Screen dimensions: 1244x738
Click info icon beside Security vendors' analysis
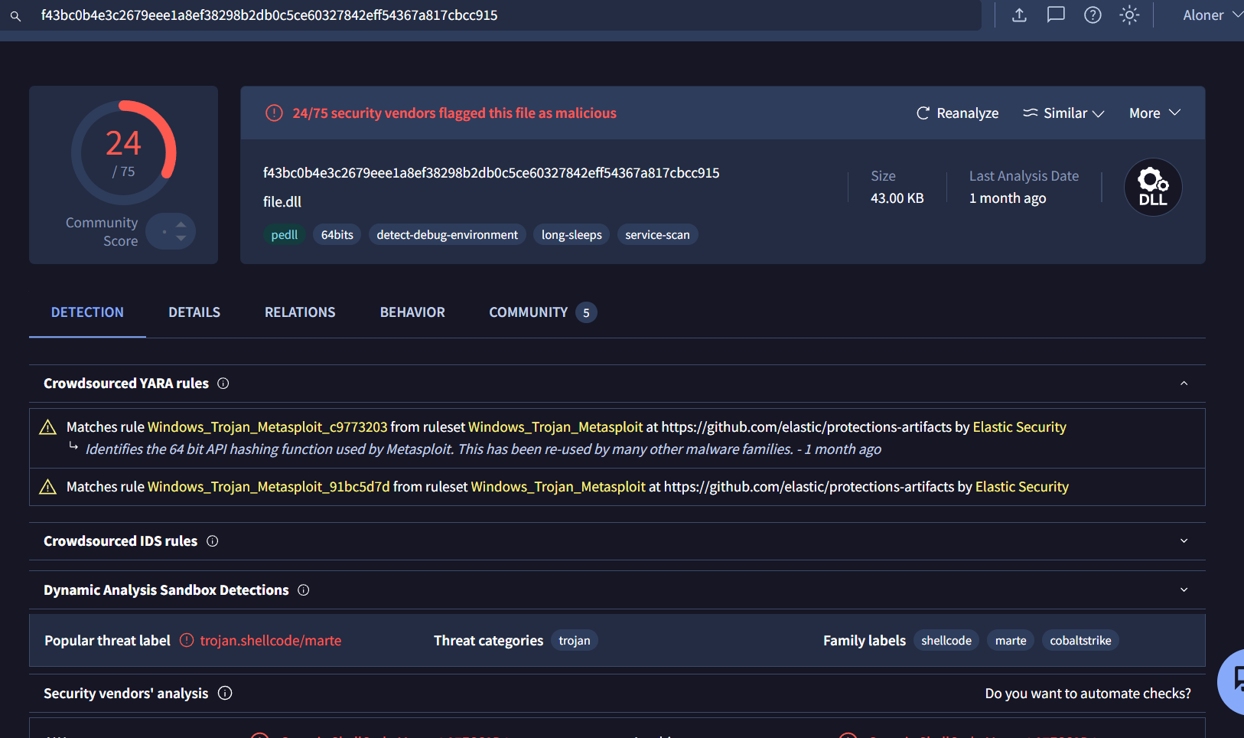tap(225, 694)
